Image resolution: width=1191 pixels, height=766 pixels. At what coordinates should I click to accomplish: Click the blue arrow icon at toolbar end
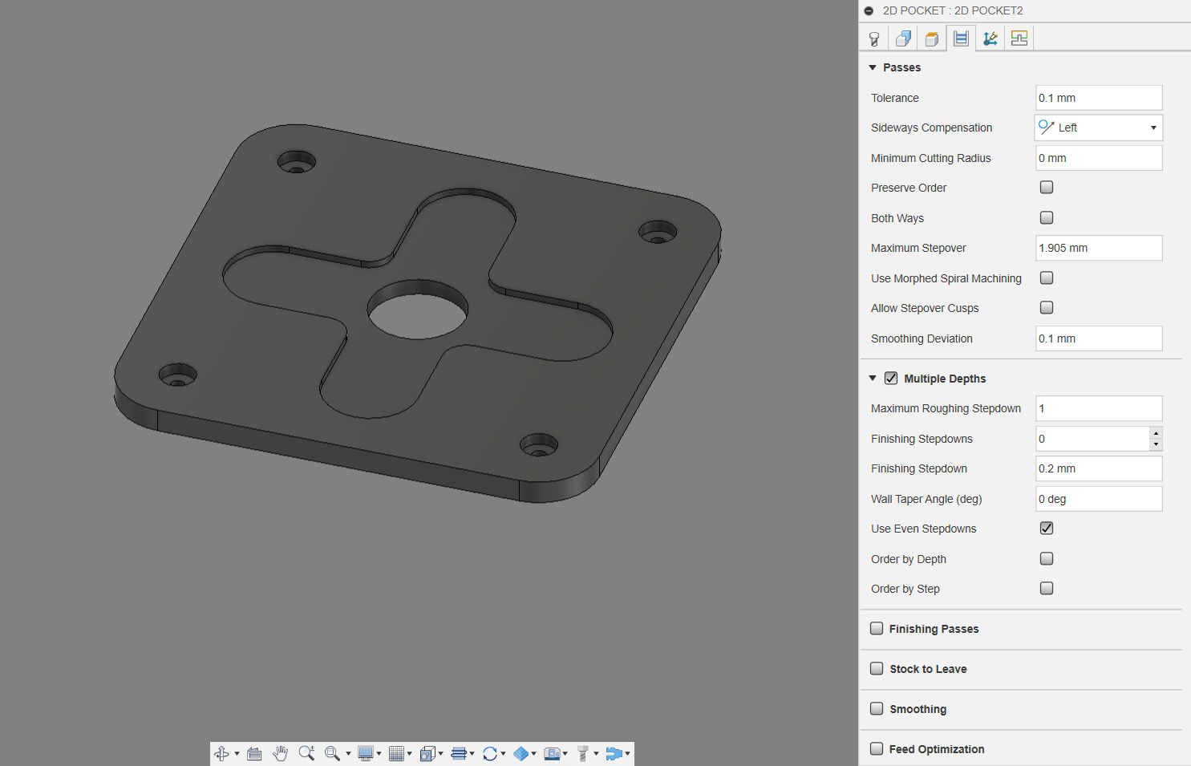pos(614,753)
